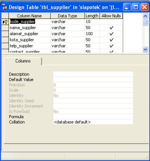Open the data type cell for kode_supplier

pos(67,22)
